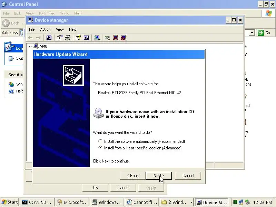Click the Control Panel pane header icon
276x207 pixels.
[9, 47]
